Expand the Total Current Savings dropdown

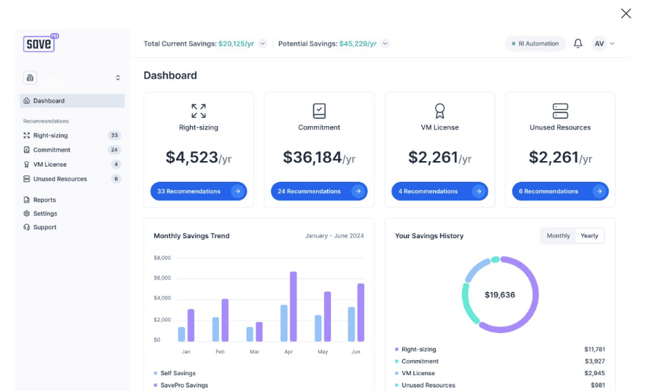(x=263, y=44)
